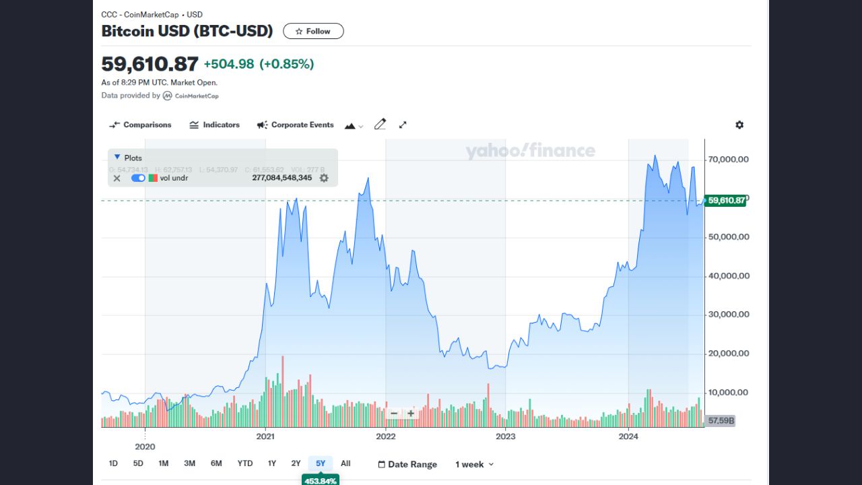
Task: Click the 70,000.00 axis label
Action: (728, 160)
